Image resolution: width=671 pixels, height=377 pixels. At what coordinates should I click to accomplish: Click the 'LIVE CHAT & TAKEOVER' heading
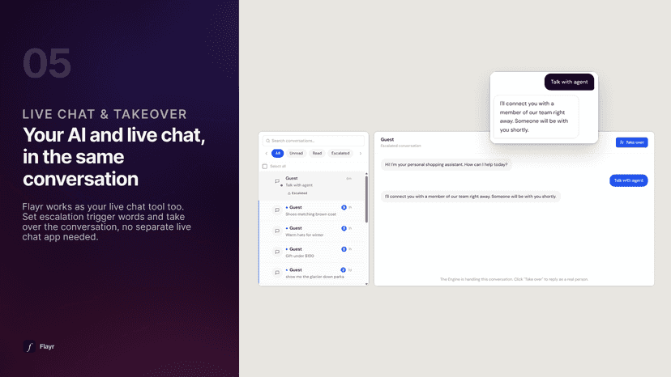105,114
